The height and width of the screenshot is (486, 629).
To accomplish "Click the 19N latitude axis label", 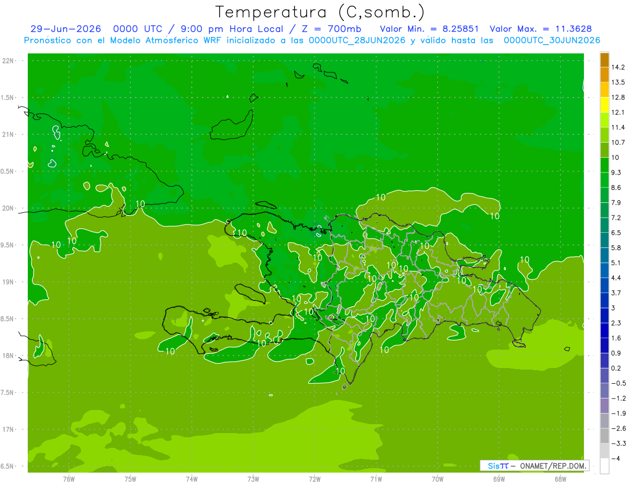I will pyautogui.click(x=8, y=282).
